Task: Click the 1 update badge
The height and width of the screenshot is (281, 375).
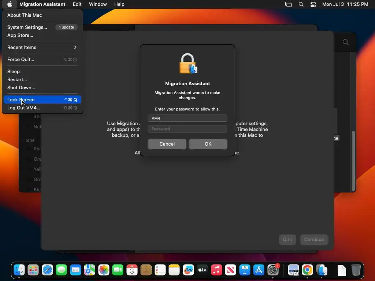Action: [x=66, y=27]
